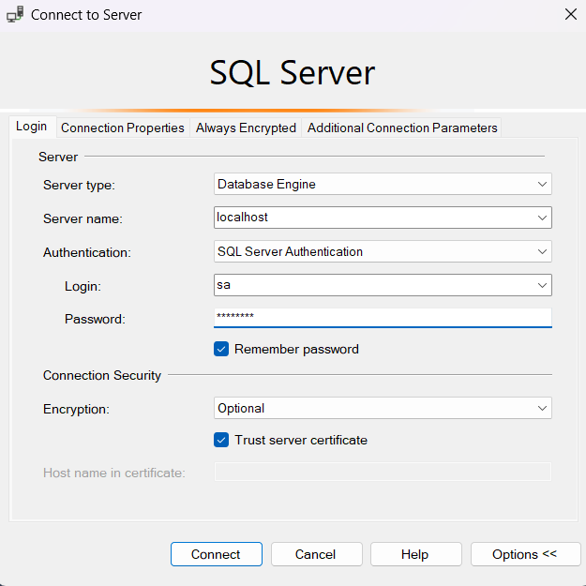Collapse options with the Options << button
586x586 pixels.
pos(525,554)
